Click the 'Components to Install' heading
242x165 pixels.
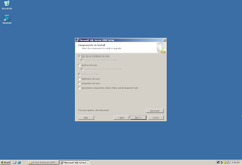[x=92, y=45]
